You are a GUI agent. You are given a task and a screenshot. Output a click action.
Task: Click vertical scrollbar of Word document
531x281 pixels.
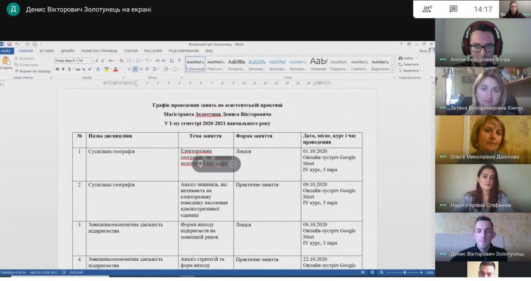(432, 174)
